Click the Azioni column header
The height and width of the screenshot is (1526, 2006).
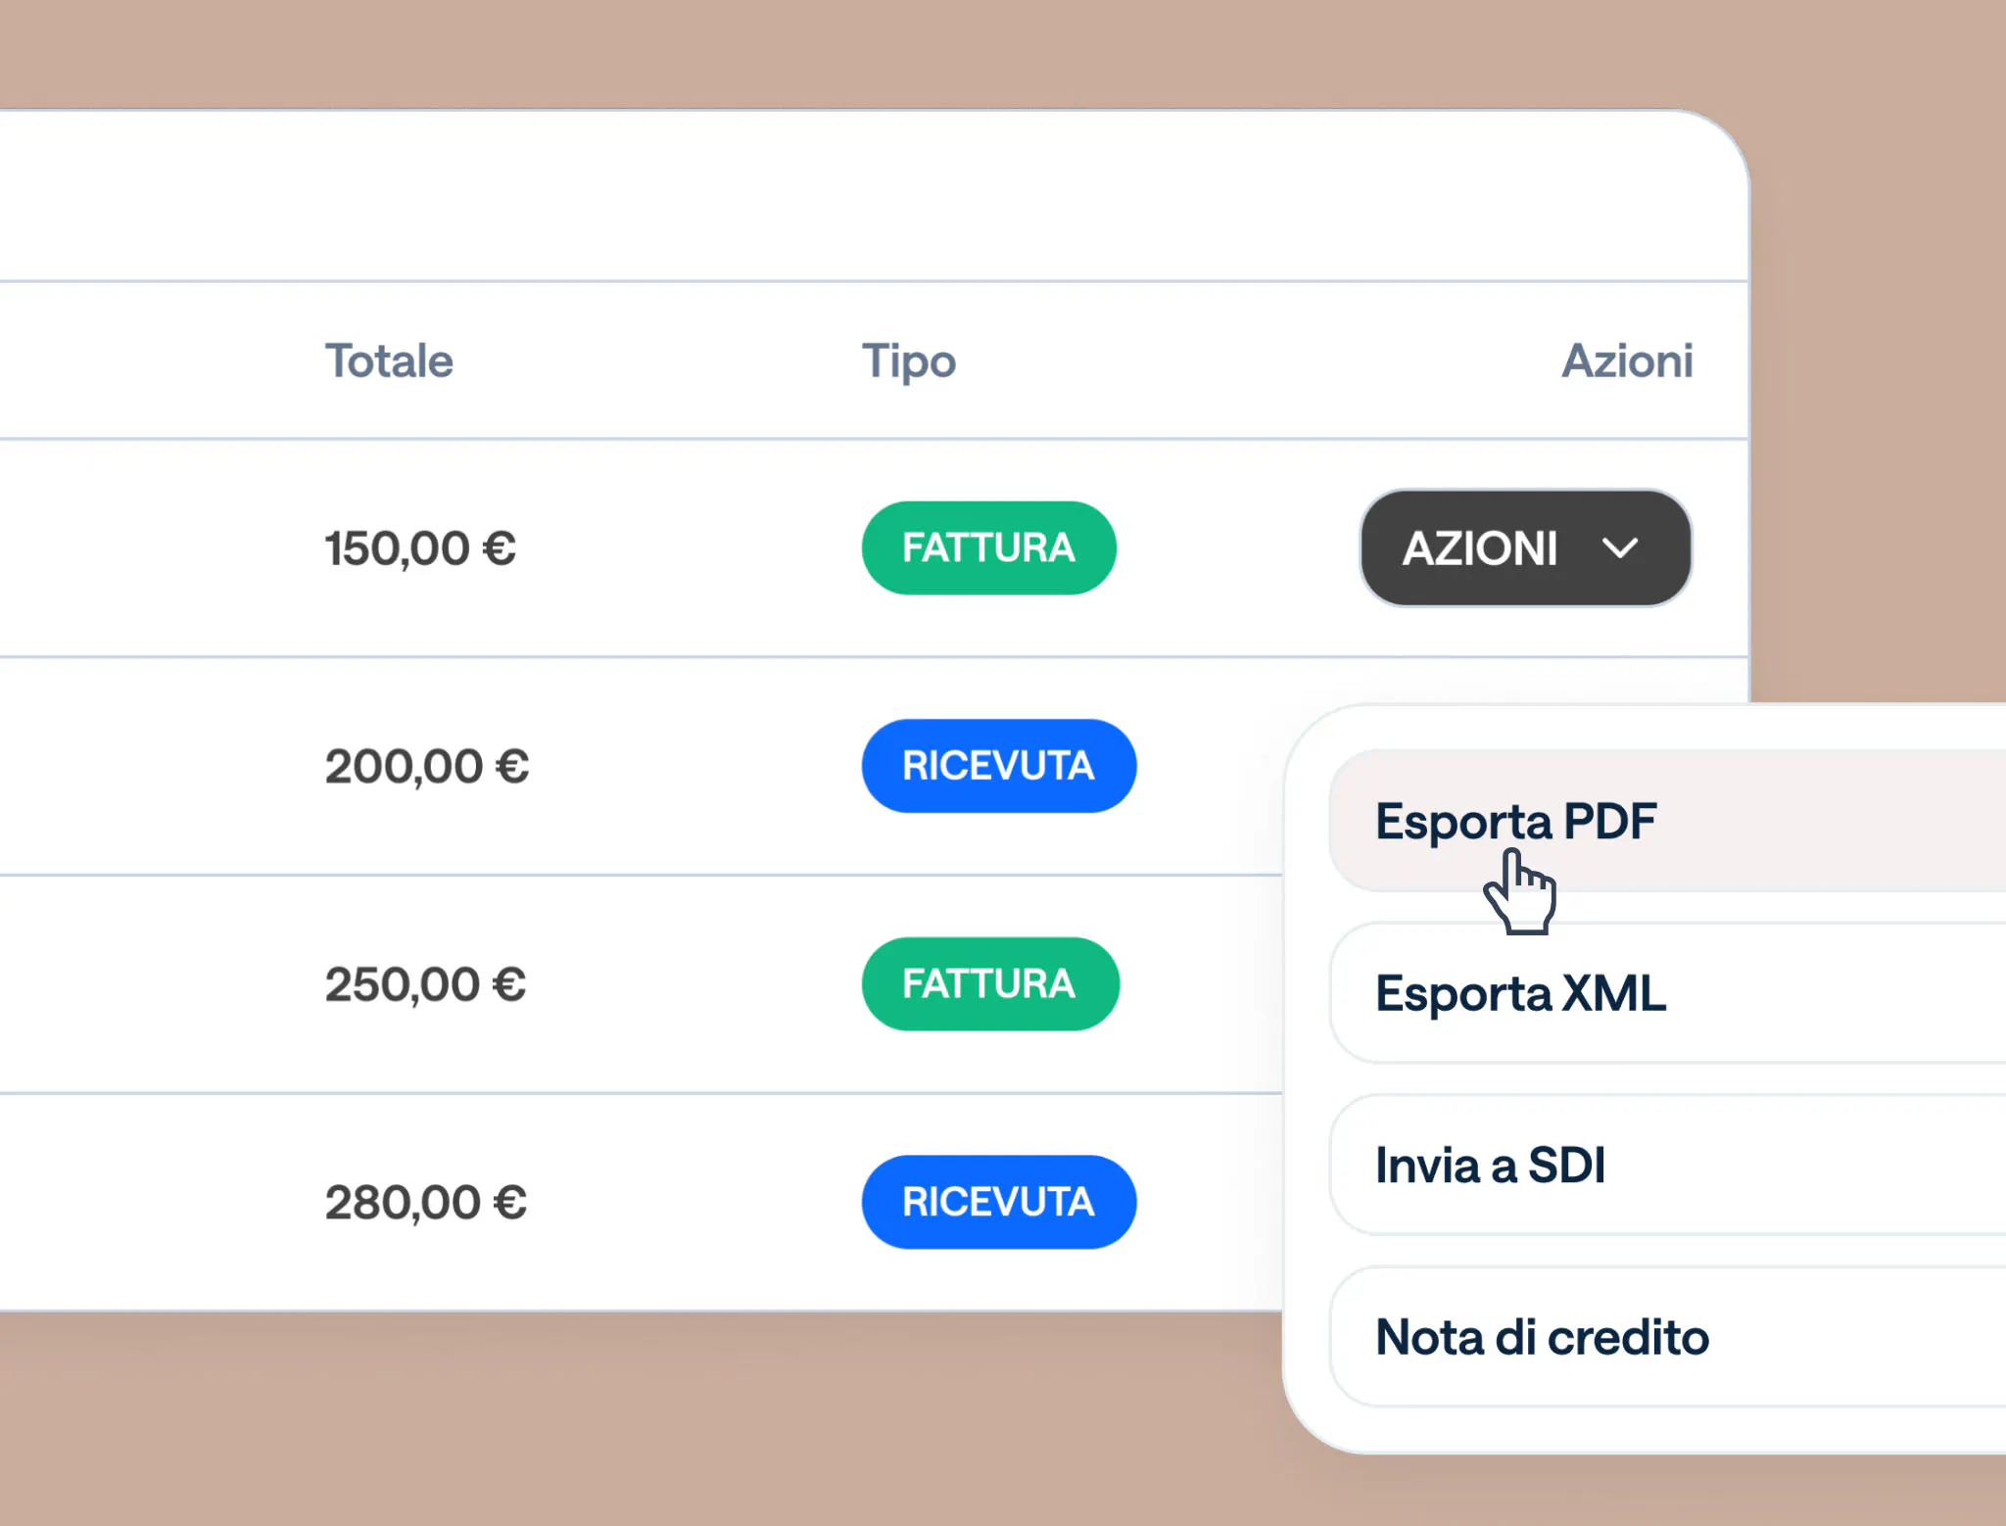click(1628, 360)
